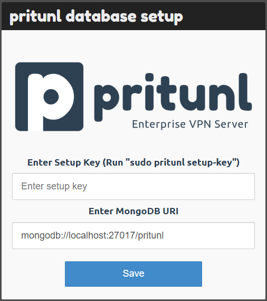Click the white letter p inside logo square

pos(51,102)
